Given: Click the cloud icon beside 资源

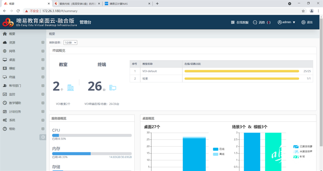Looking at the screenshot, I should pyautogui.click(x=5, y=43).
